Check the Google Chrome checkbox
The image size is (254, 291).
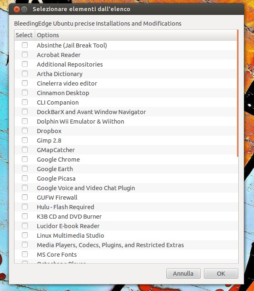25,159
